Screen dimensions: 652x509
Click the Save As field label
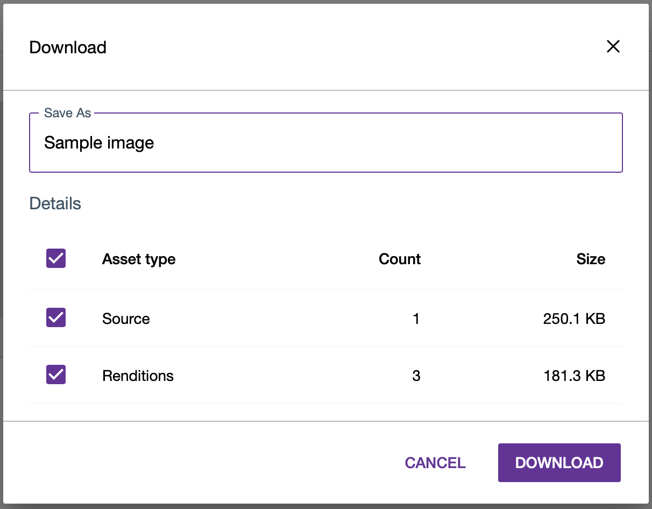point(67,113)
